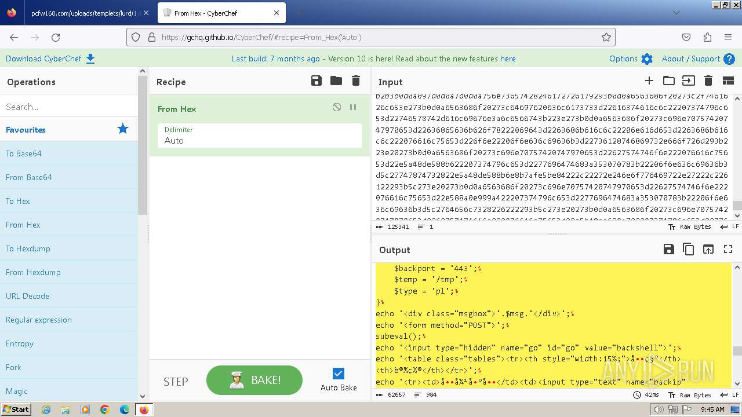Click Download CyberChef link
Screen dimensions: 742x417
(x=50, y=58)
